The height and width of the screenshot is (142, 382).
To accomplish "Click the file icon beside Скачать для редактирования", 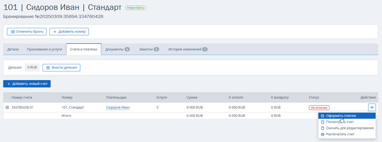I will point(322,128).
